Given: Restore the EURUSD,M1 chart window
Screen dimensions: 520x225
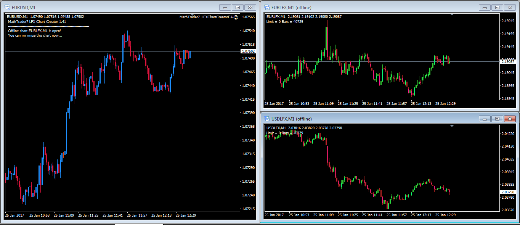Looking at the screenshot, I should pos(238,7).
